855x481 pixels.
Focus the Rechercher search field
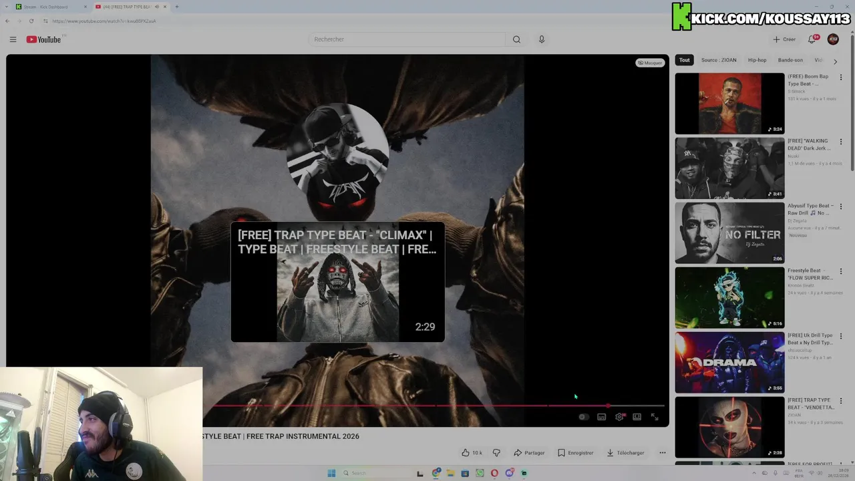pyautogui.click(x=407, y=39)
